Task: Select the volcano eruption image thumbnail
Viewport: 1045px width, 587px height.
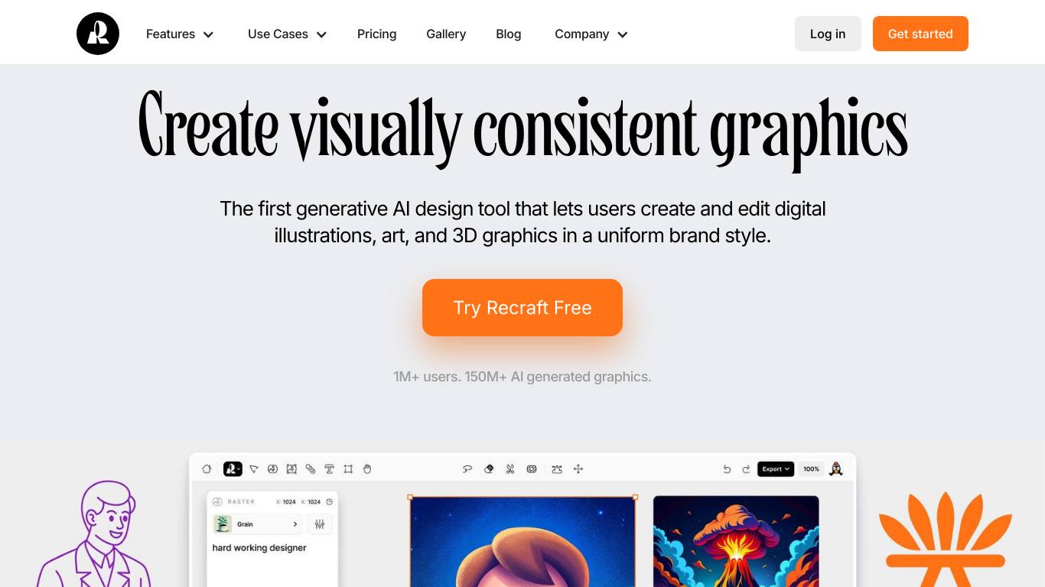Action: tap(736, 541)
